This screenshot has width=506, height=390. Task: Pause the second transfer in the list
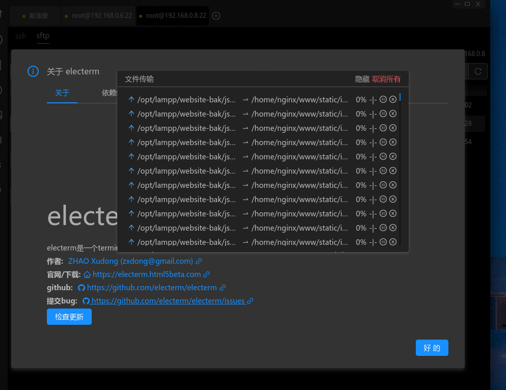[x=383, y=114]
